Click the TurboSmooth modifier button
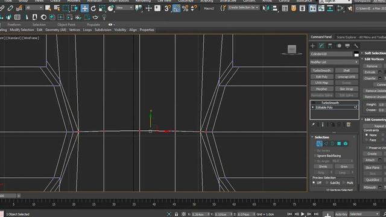This screenshot has width=386, height=217. click(321, 71)
